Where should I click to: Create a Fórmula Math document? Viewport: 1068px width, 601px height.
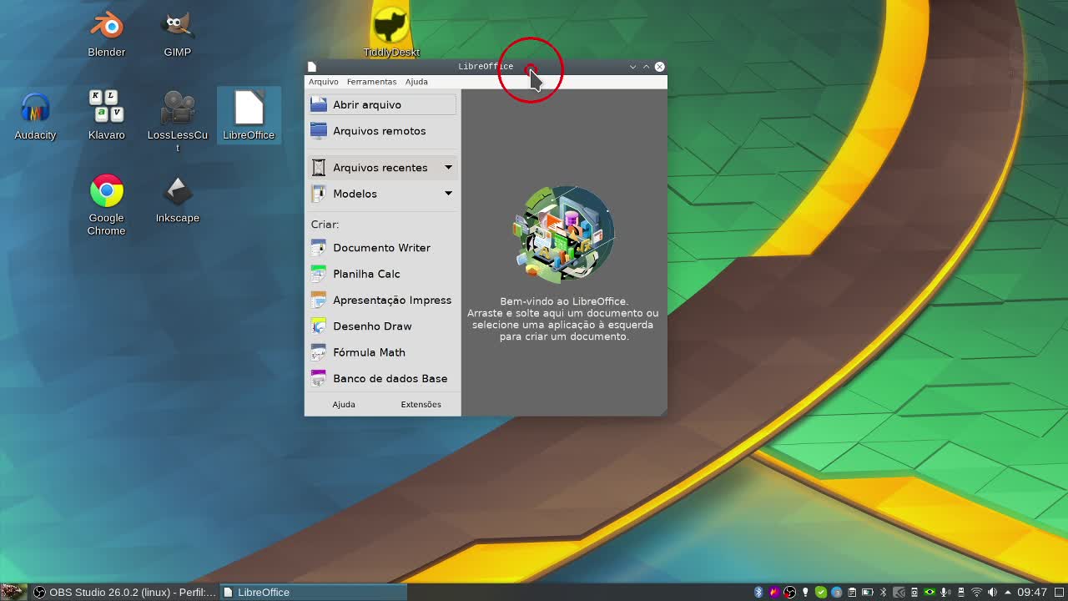369,352
